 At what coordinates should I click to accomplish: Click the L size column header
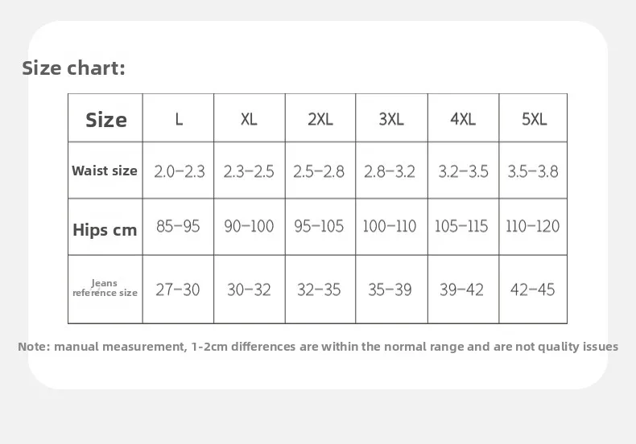click(x=179, y=120)
